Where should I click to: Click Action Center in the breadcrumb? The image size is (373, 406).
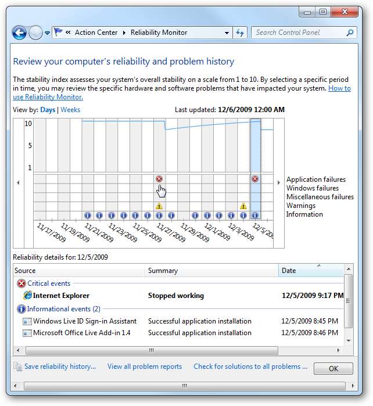coord(96,33)
